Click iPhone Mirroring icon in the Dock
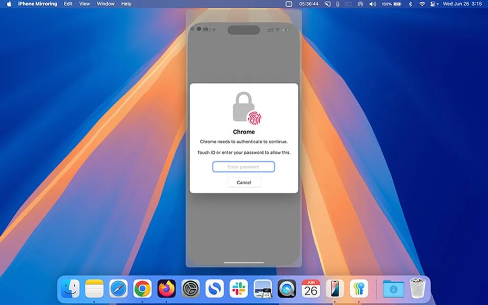Viewport: 488px width, 305px height. (335, 289)
